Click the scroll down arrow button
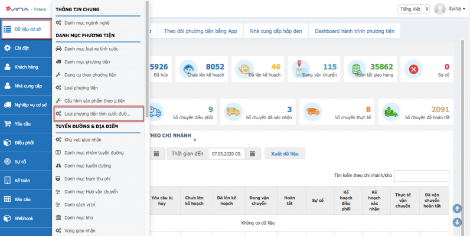This screenshot has width=470, height=236. tap(457, 222)
